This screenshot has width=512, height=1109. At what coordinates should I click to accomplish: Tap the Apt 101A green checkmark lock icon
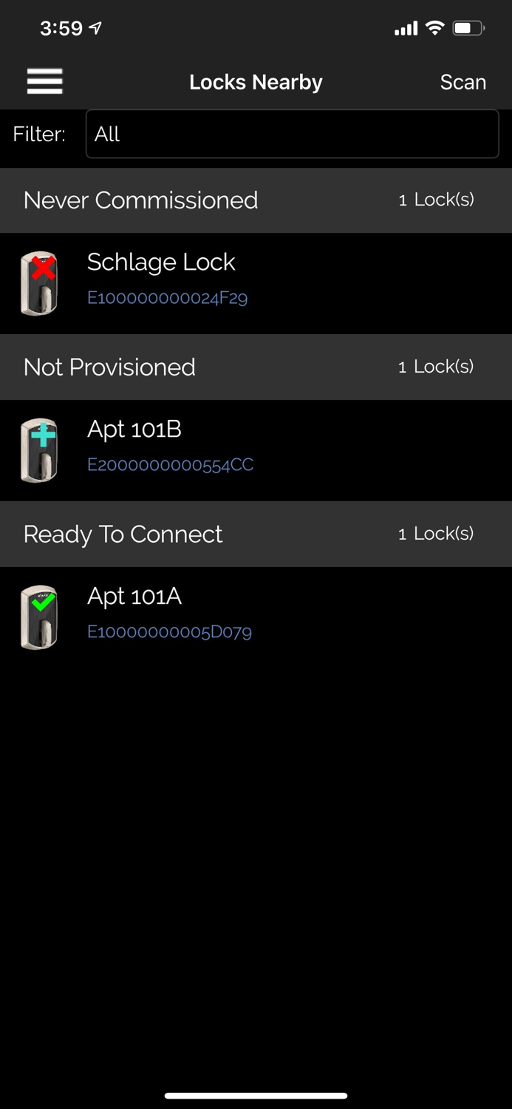(x=41, y=617)
